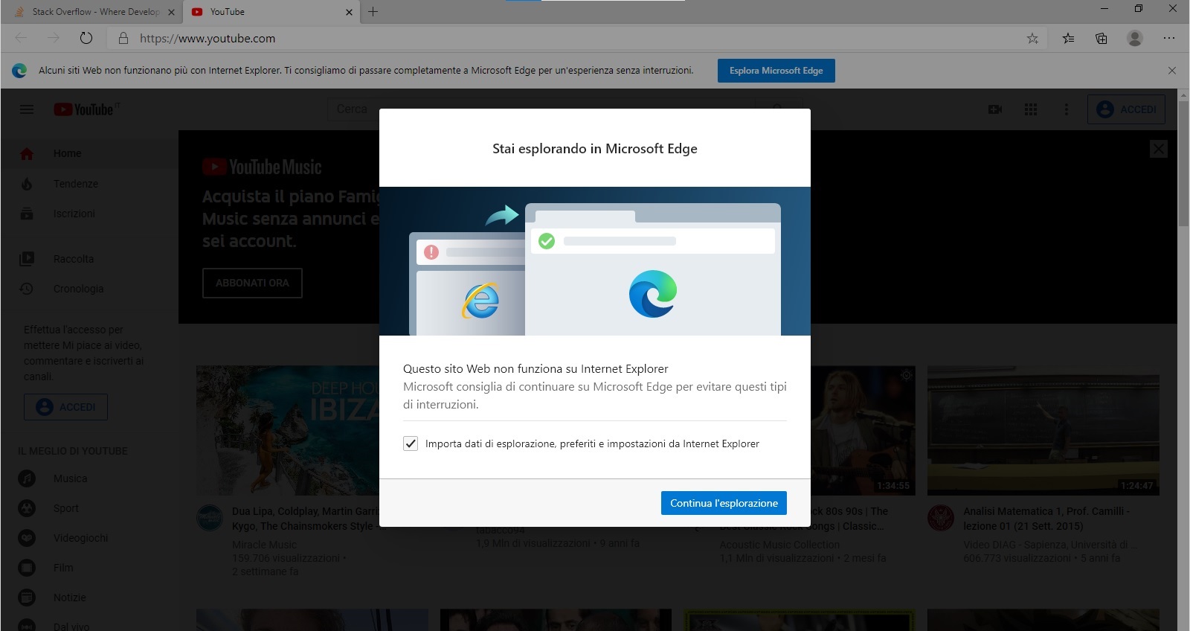Click the Home icon in sidebar

27,153
